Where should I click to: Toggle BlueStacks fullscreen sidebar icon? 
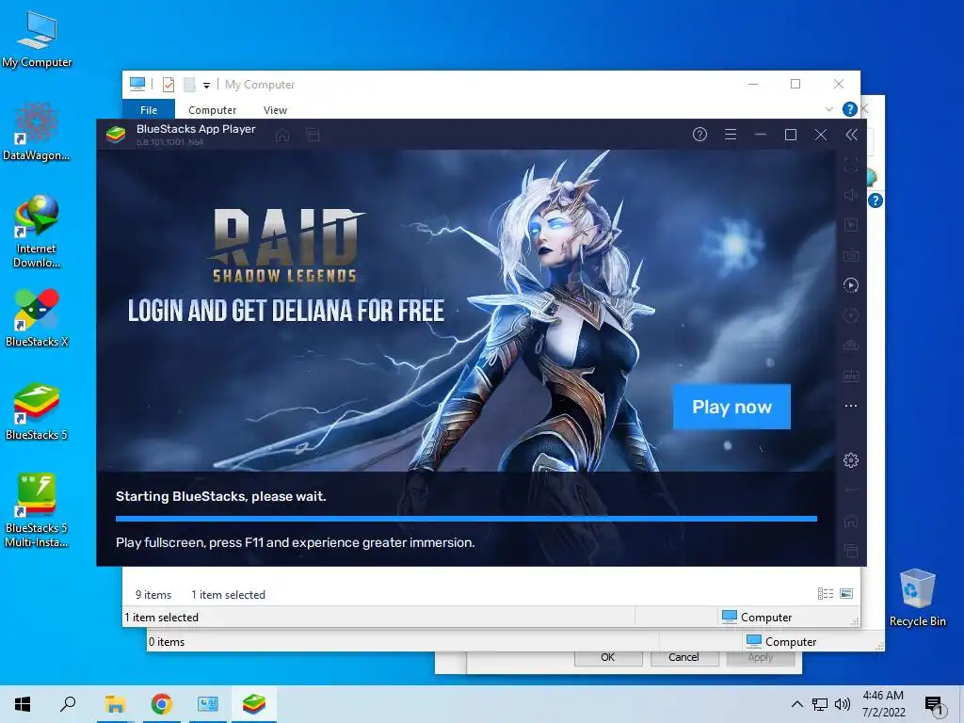851,165
